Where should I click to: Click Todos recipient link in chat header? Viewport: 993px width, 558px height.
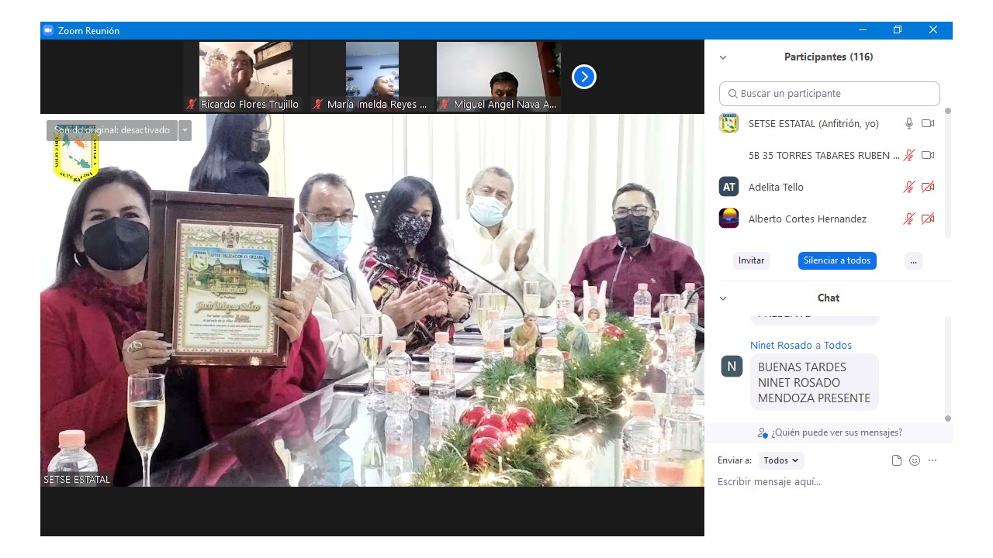(838, 345)
